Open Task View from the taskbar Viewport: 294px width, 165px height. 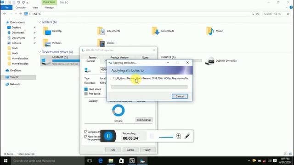pos(90,161)
